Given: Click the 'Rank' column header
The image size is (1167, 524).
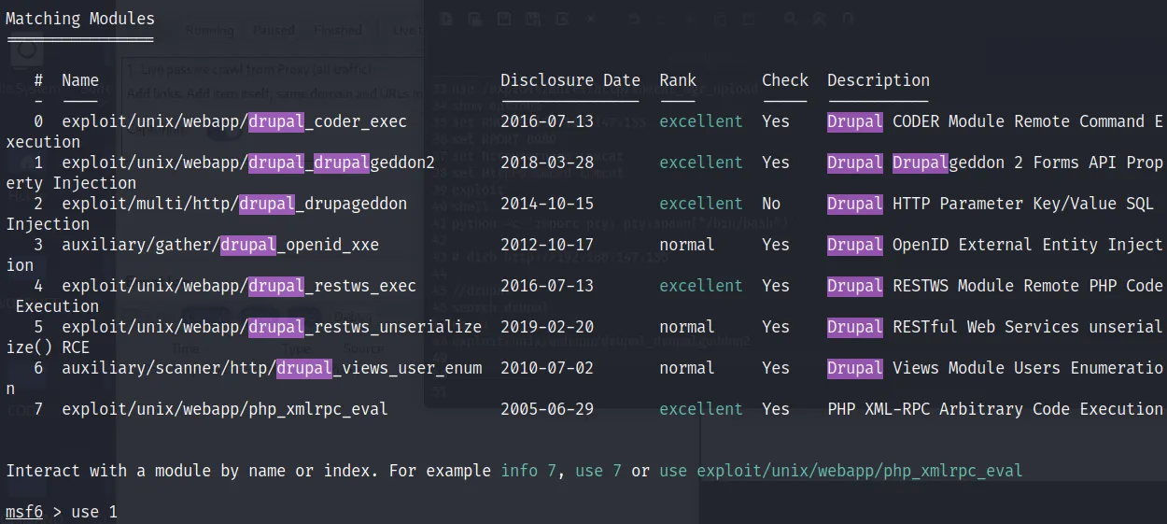Looking at the screenshot, I should click(678, 80).
